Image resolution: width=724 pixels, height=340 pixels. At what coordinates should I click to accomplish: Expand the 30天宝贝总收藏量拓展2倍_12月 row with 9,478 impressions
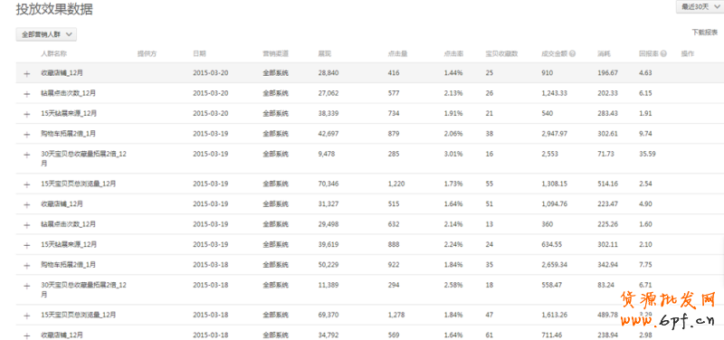point(27,155)
